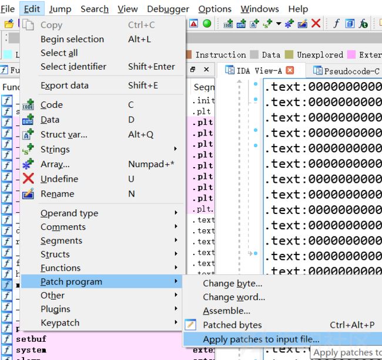Click toolbar red warning triangle icon
The width and height of the screenshot is (382, 360).
pos(194,23)
